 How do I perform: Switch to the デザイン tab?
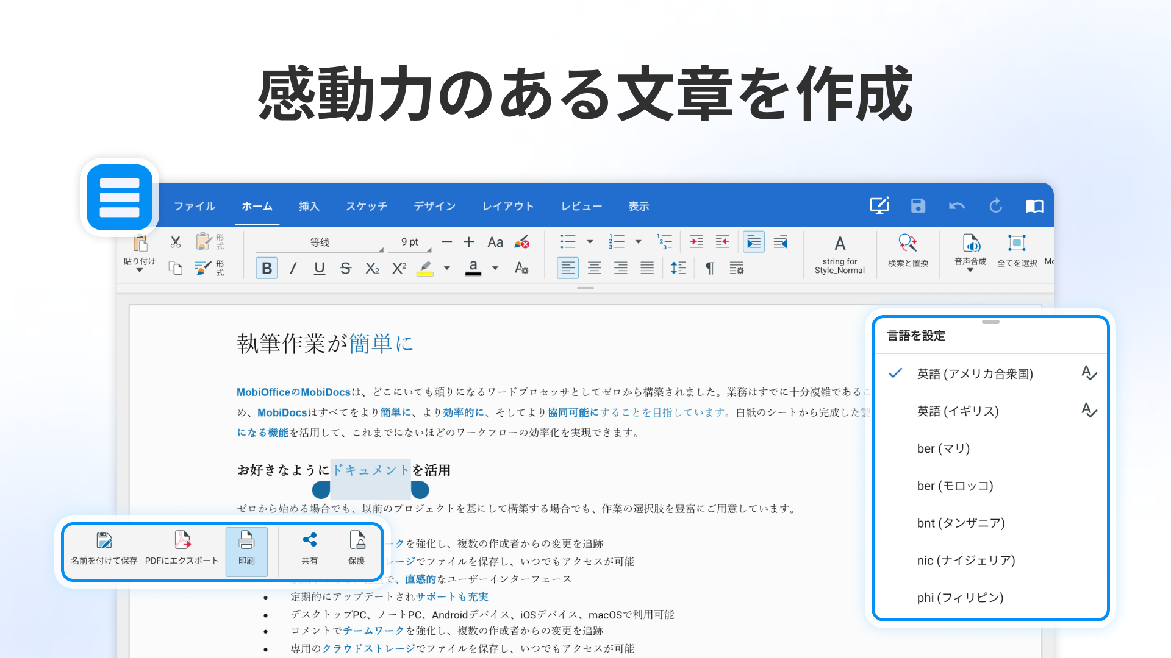pos(435,207)
